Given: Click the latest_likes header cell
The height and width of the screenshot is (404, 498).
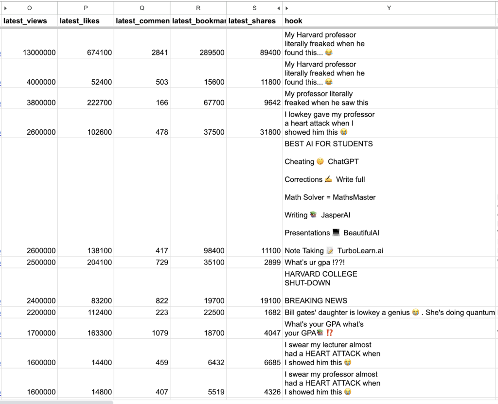Looking at the screenshot, I should click(x=86, y=21).
